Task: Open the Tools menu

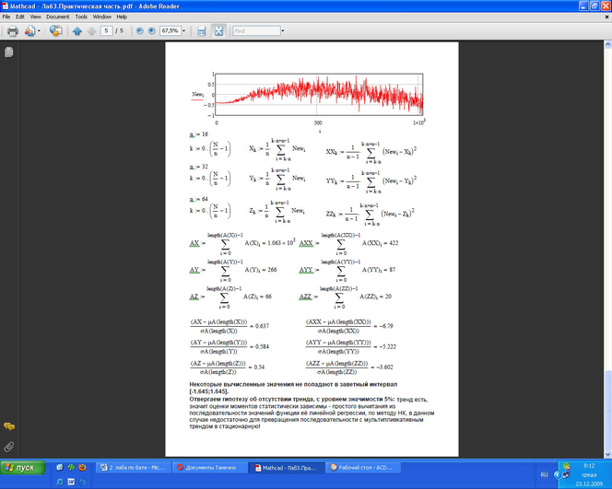Action: point(81,17)
